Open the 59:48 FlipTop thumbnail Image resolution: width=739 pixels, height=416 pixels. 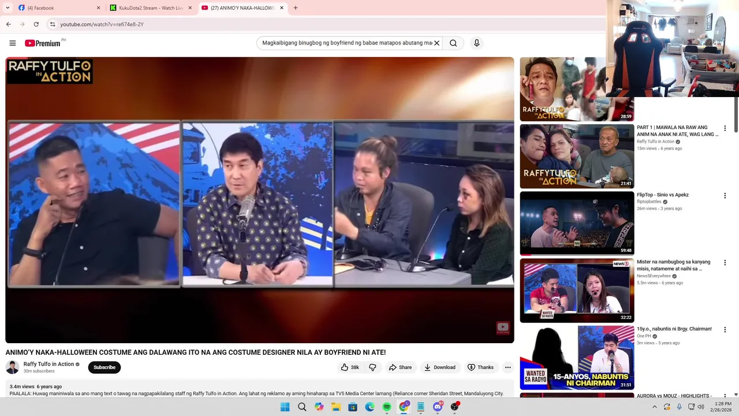coord(577,223)
